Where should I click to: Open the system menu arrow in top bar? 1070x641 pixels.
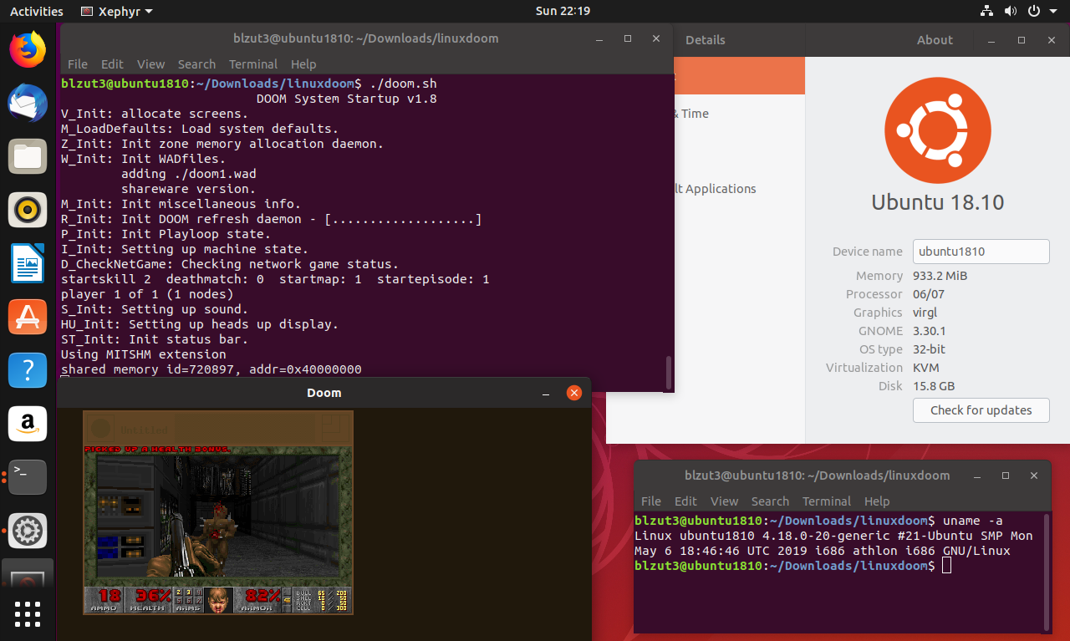(1053, 12)
